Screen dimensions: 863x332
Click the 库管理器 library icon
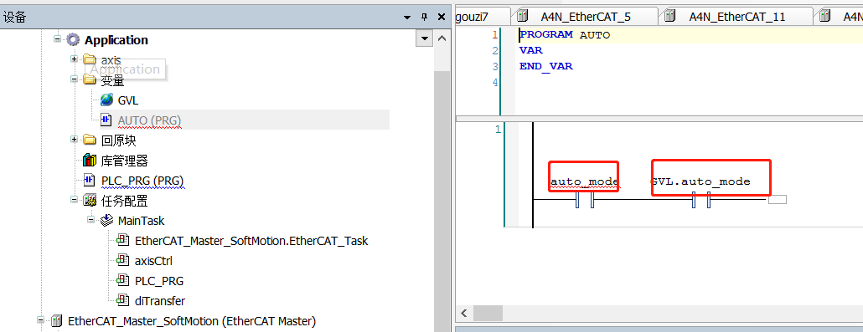(90, 160)
